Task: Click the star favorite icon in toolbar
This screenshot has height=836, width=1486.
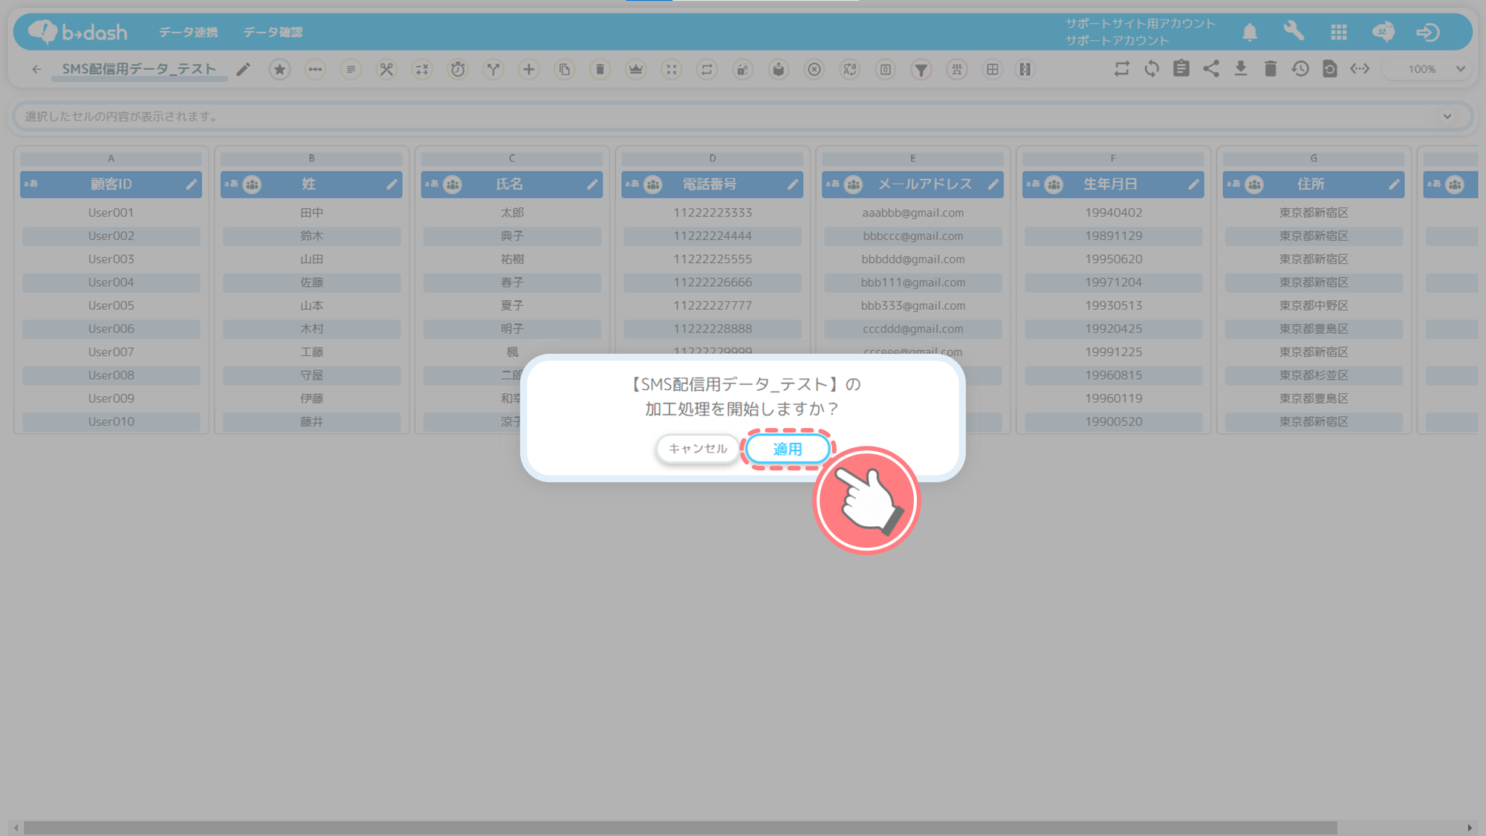Action: coord(279,69)
